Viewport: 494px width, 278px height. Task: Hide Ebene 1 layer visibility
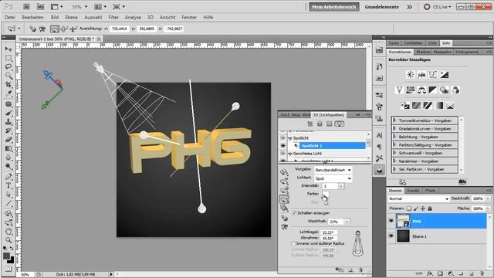click(391, 236)
